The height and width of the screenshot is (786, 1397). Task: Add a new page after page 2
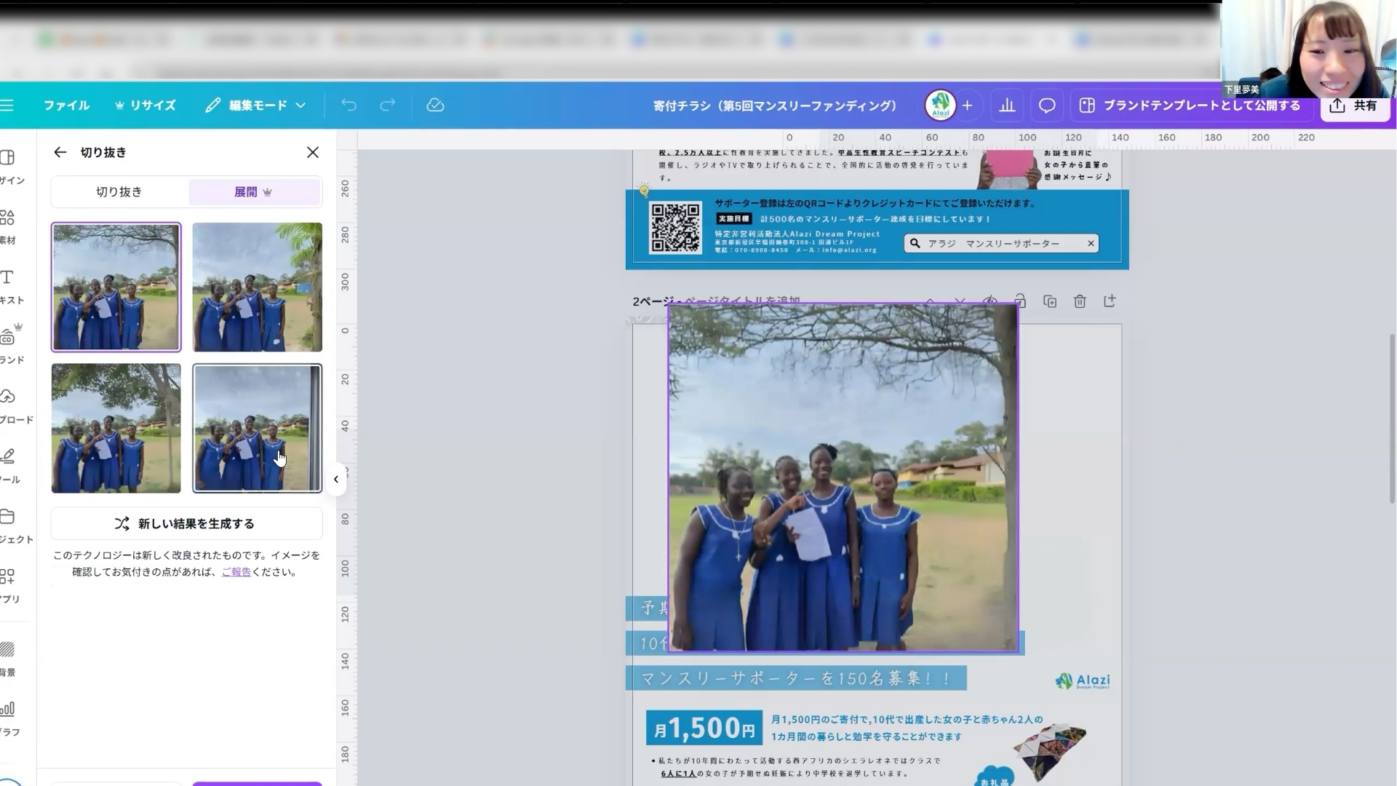[x=1110, y=301]
